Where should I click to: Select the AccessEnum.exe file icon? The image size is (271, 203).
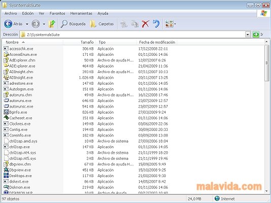click(6, 54)
